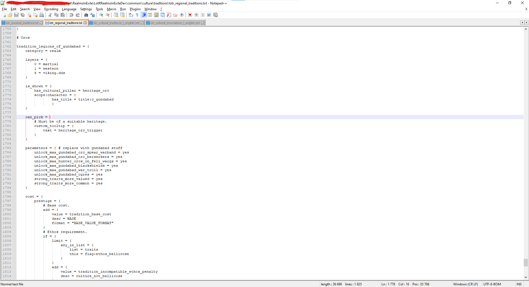Toggle word wrap in the toolbar
This screenshot has width=529, height=287.
click(131, 15)
